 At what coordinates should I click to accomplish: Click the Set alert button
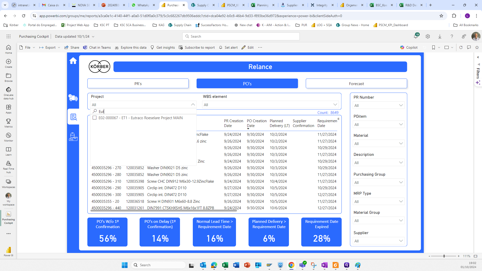228,47
